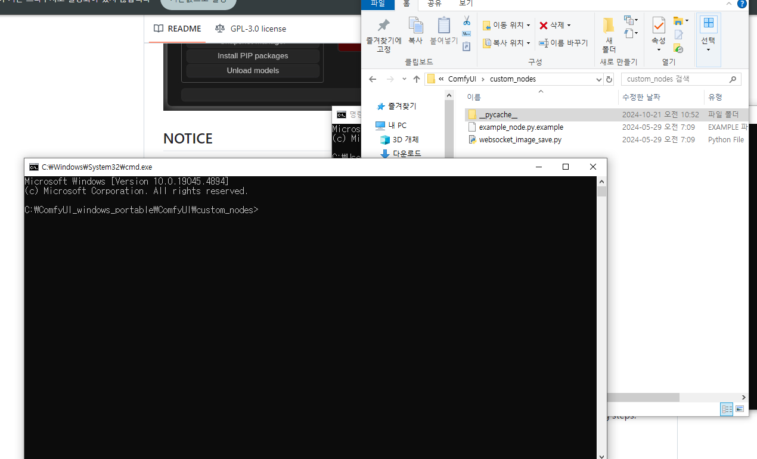Select the __pycache__ folder name
Viewport: 757px width, 459px height.
click(498, 114)
